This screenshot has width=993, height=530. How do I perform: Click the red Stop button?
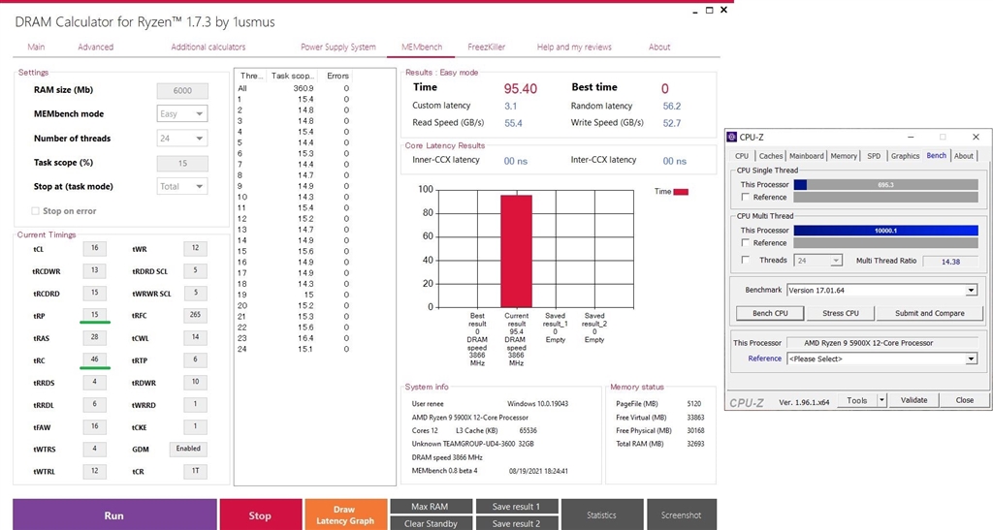[260, 514]
